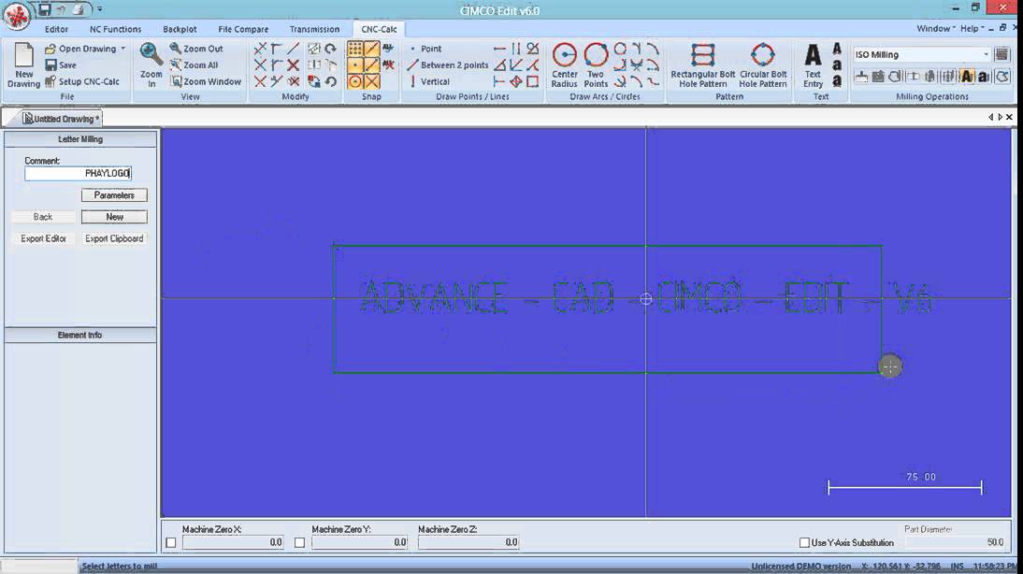Click the left document tab scroll arrow
This screenshot has width=1023, height=574.
click(x=990, y=118)
